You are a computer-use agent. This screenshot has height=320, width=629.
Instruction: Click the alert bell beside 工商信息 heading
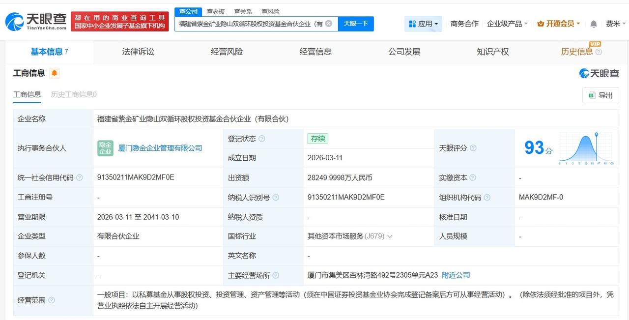(55, 73)
